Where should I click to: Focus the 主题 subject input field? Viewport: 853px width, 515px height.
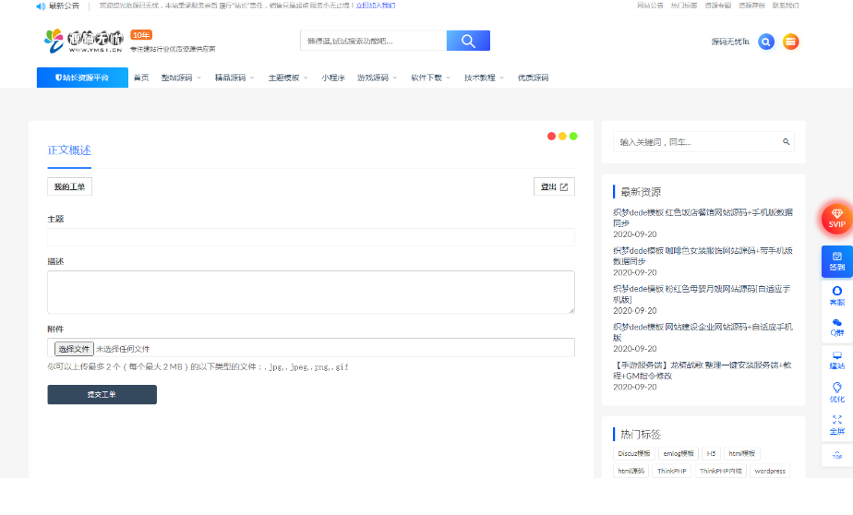pyautogui.click(x=310, y=237)
